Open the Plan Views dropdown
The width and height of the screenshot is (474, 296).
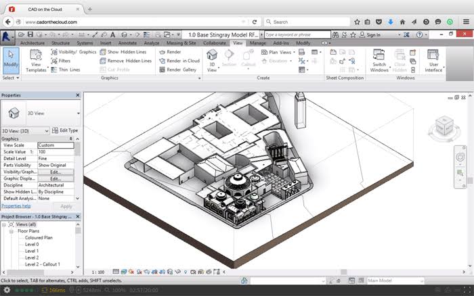278,52
